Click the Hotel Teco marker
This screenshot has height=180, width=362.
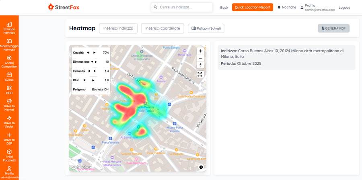coord(184,51)
